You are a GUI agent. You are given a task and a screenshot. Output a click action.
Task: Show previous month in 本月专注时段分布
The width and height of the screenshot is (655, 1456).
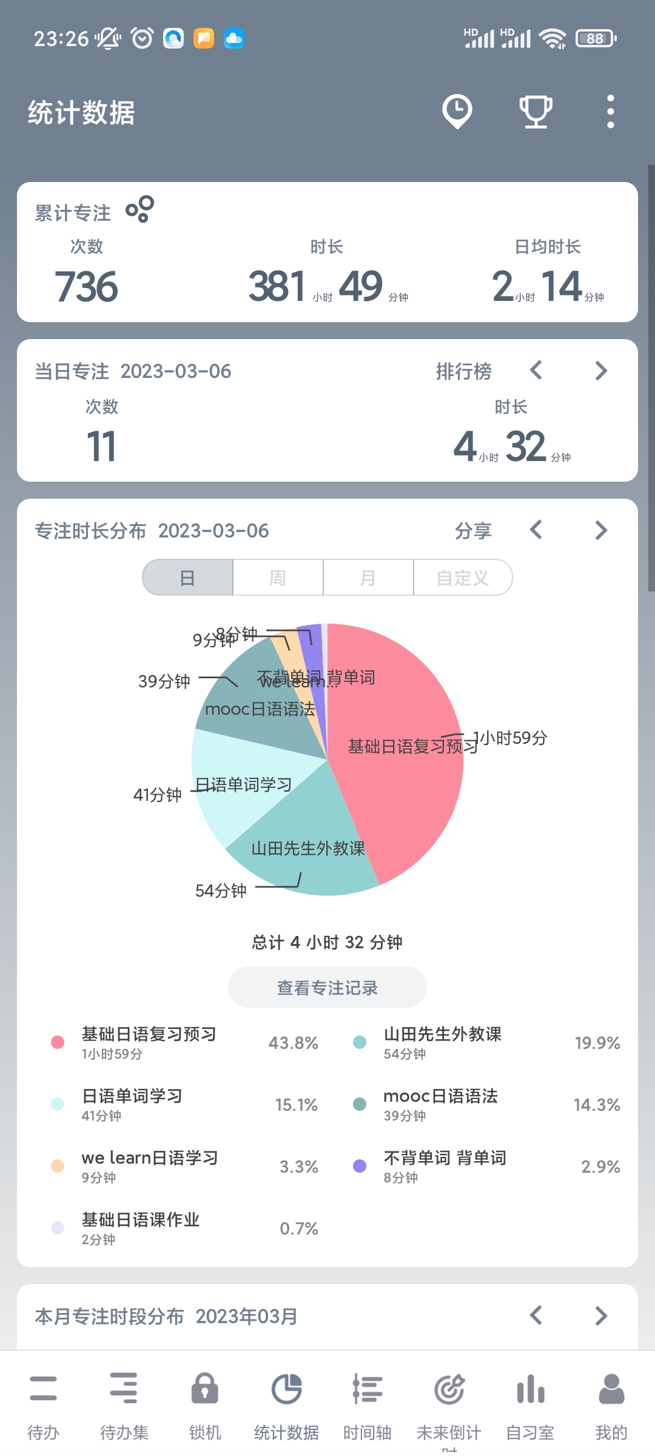(x=536, y=1316)
